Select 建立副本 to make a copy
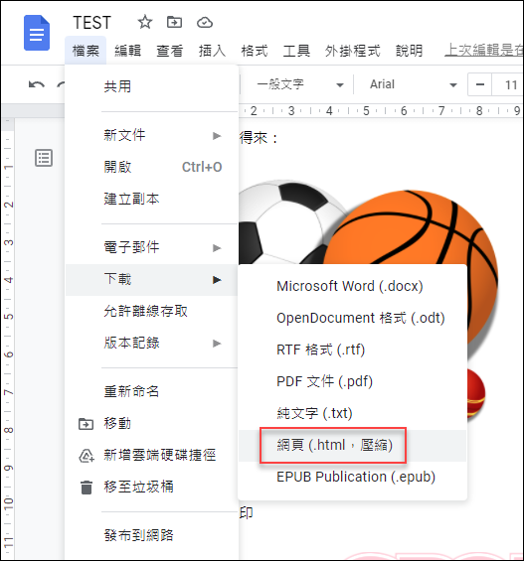524x561 pixels. (x=152, y=199)
